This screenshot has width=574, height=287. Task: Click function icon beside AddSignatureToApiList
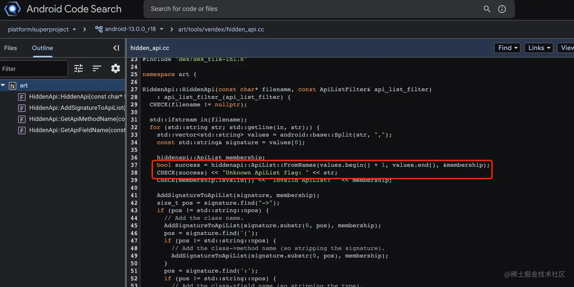pos(22,108)
